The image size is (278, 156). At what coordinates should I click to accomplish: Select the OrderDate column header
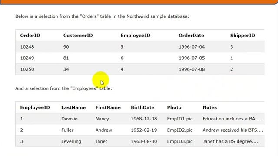[191, 36]
